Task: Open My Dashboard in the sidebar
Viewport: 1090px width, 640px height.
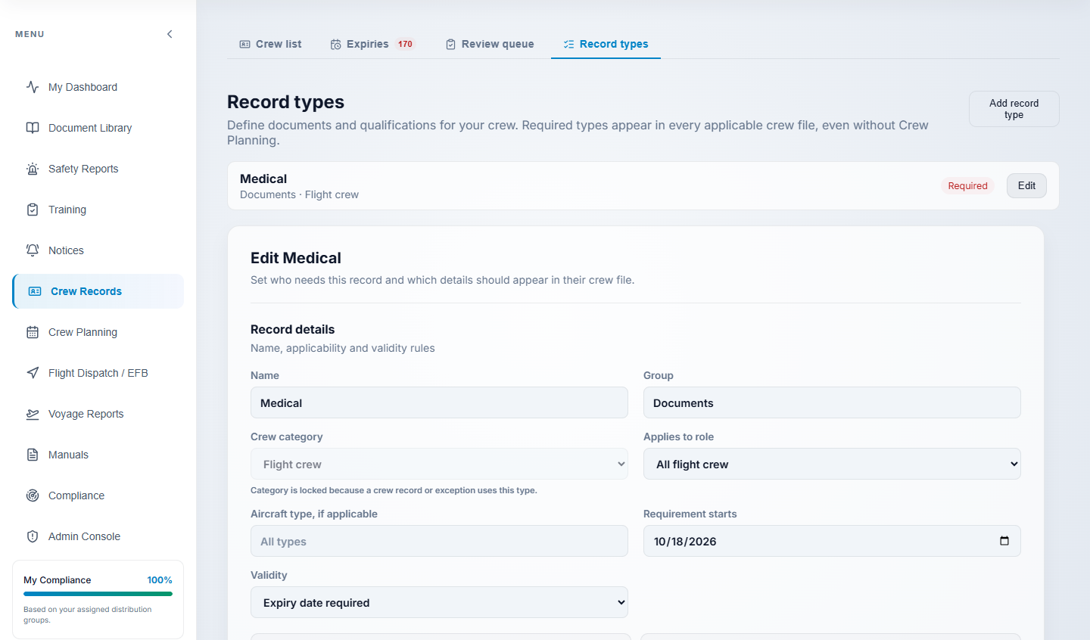Action: 98,87
